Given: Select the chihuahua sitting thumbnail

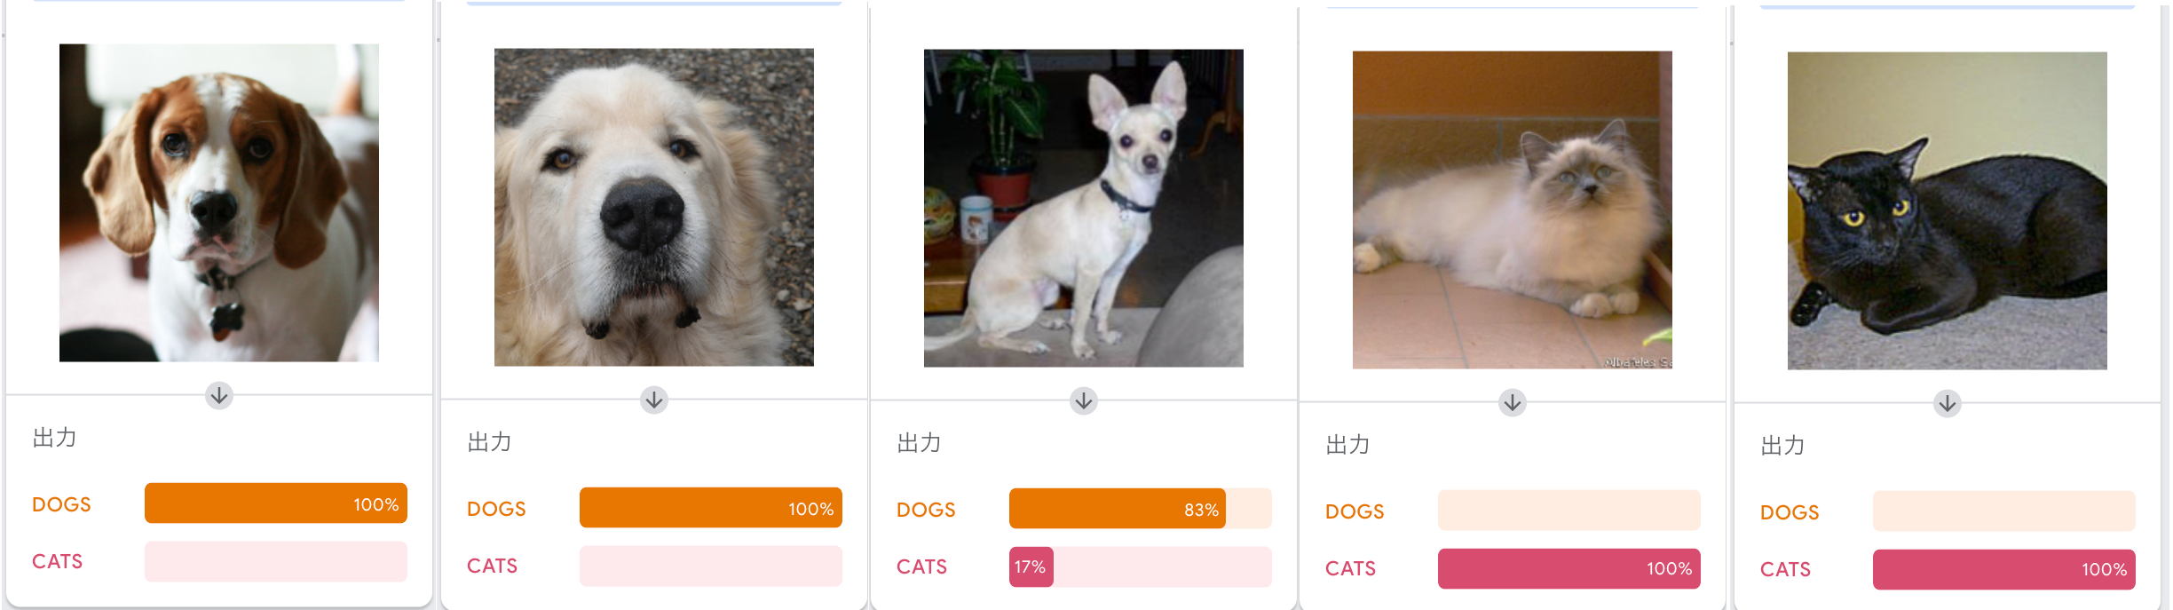Looking at the screenshot, I should tap(1084, 208).
